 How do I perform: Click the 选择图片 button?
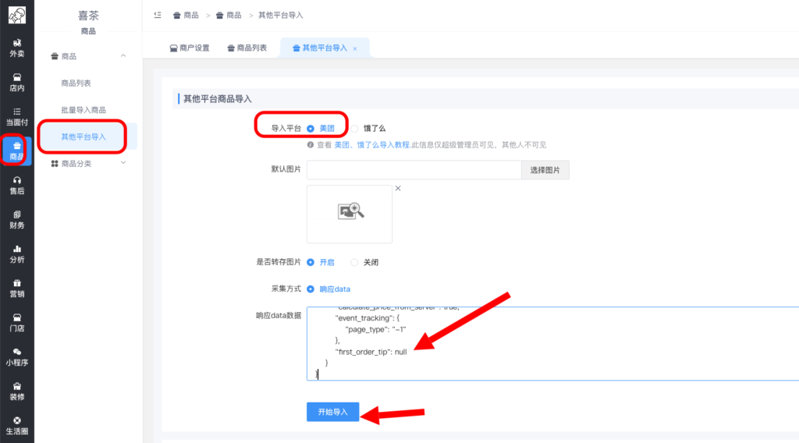click(545, 170)
